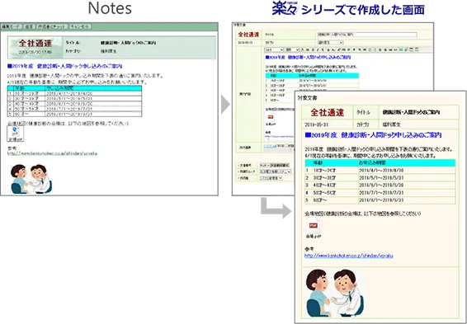Viewport: 467px width, 324px height.
Task: Click the タイトル text input field
Action: pyautogui.click(x=366, y=35)
